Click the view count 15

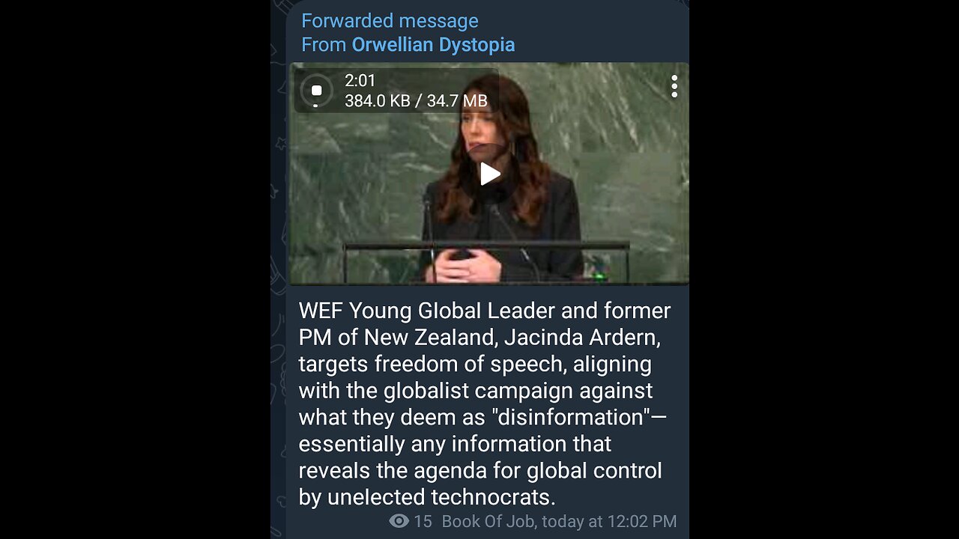pos(423,521)
